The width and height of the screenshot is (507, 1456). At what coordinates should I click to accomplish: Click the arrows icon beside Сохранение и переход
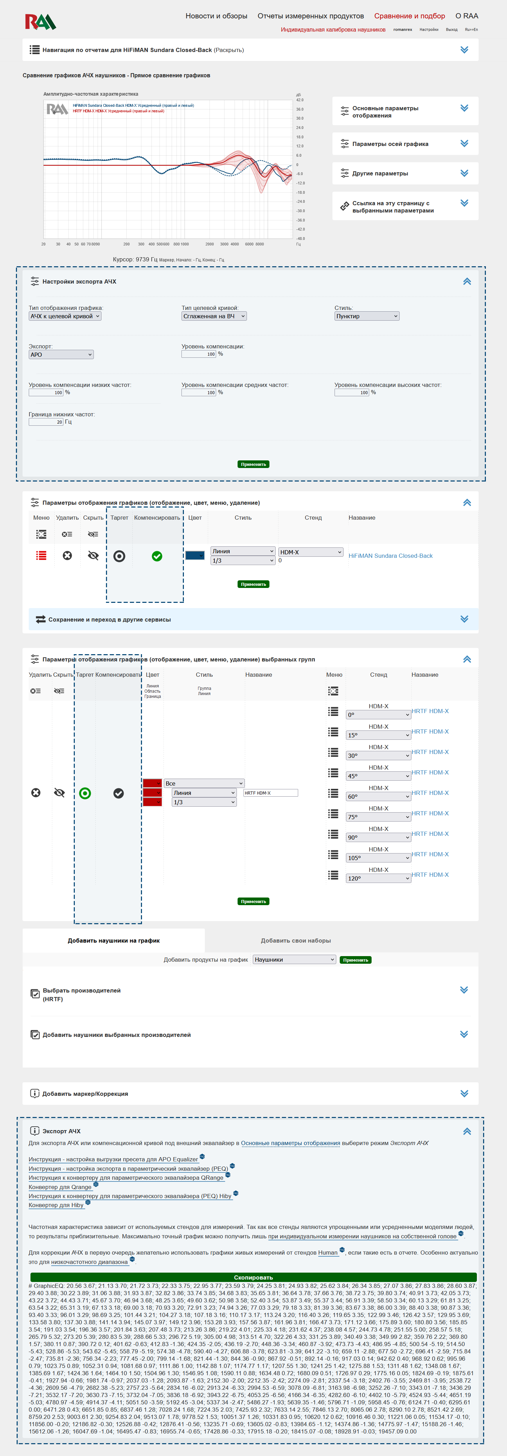(x=41, y=619)
